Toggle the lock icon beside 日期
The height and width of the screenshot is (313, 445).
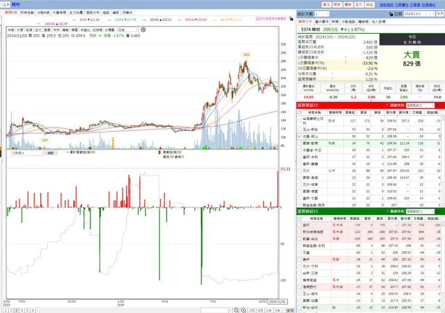point(391,14)
